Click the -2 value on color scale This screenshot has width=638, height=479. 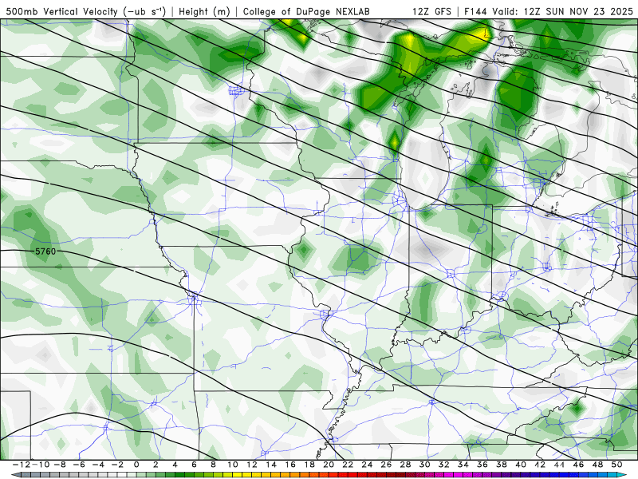coord(117,465)
